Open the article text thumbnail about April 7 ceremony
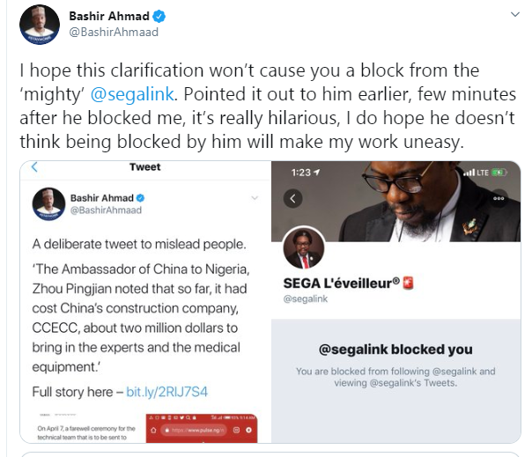Screen dimensions: 532x457 tap(86, 429)
